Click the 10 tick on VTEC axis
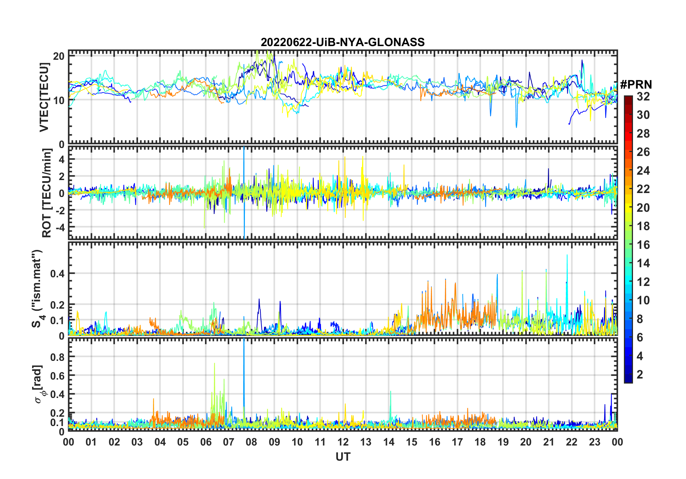 [x=59, y=100]
